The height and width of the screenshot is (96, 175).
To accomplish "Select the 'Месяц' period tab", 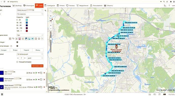I will (38, 50).
